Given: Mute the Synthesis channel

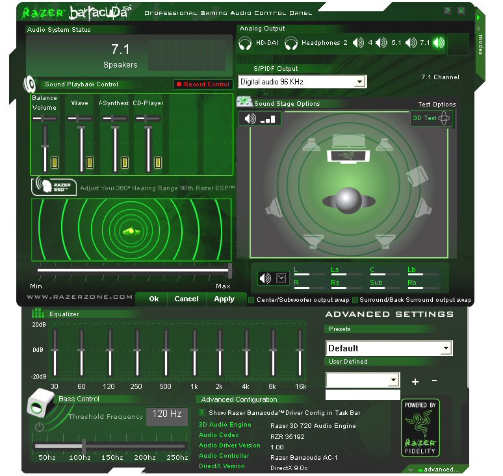Looking at the screenshot, I should tap(125, 162).
